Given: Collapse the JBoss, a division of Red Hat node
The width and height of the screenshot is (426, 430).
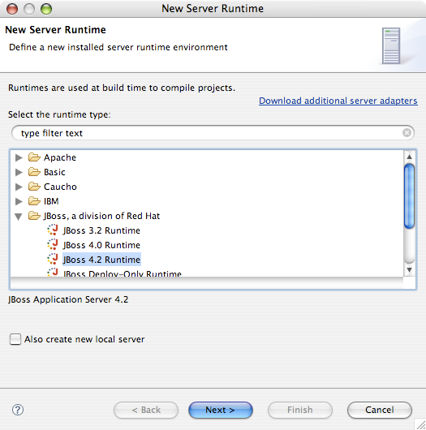Looking at the screenshot, I should [19, 217].
